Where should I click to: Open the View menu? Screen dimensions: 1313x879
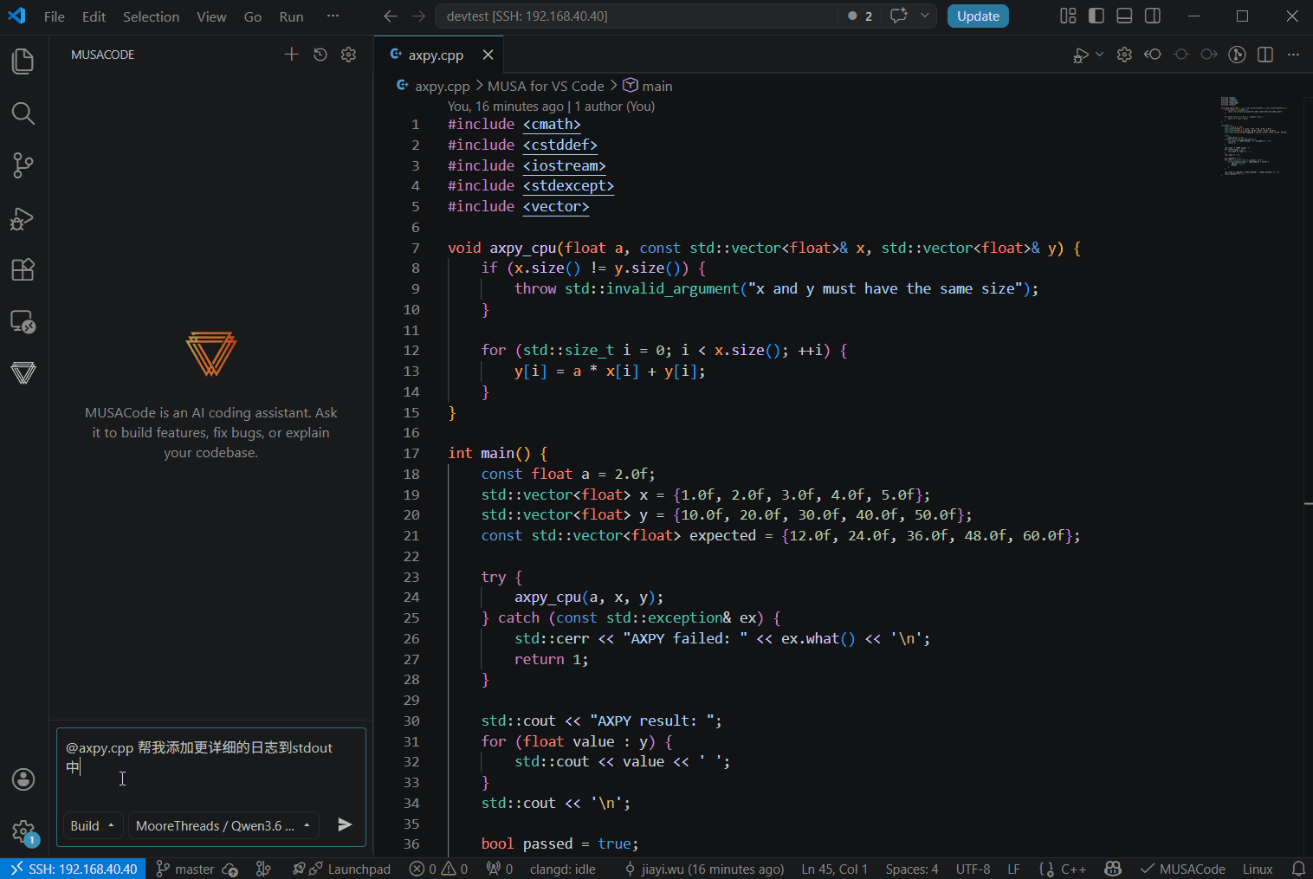[x=211, y=16]
